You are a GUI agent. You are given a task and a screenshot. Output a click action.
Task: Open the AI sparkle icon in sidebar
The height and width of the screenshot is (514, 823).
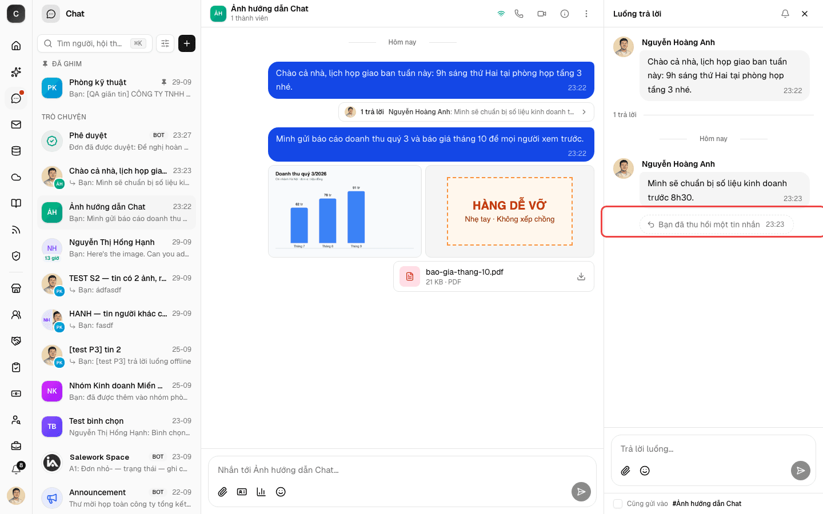coord(16,72)
